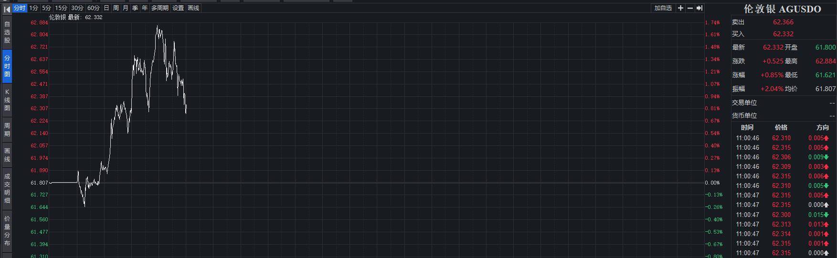
Task: Zoom out chart with minus icon
Action: (690, 8)
